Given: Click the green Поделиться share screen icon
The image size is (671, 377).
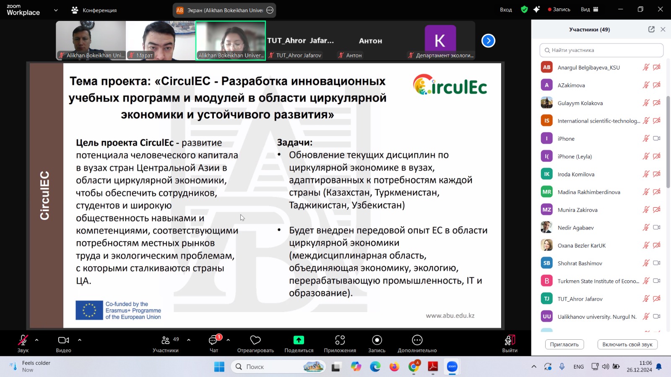Looking at the screenshot, I should tap(299, 340).
